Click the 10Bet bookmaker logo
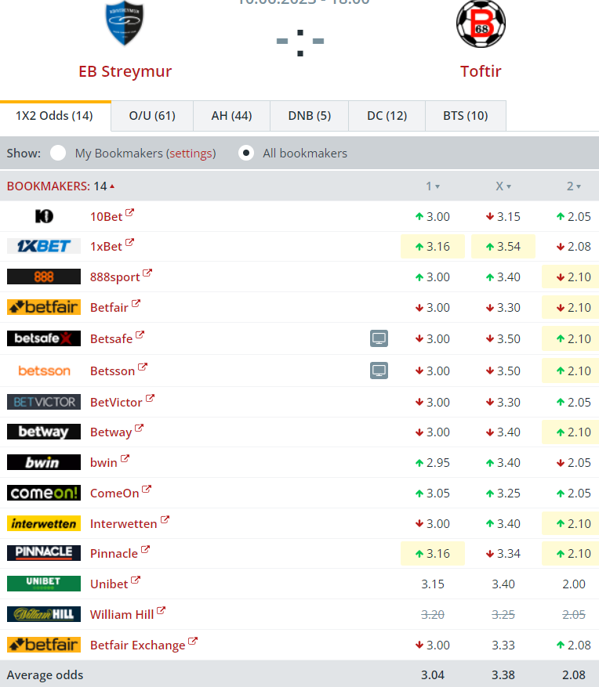Image resolution: width=599 pixels, height=687 pixels. tap(44, 216)
